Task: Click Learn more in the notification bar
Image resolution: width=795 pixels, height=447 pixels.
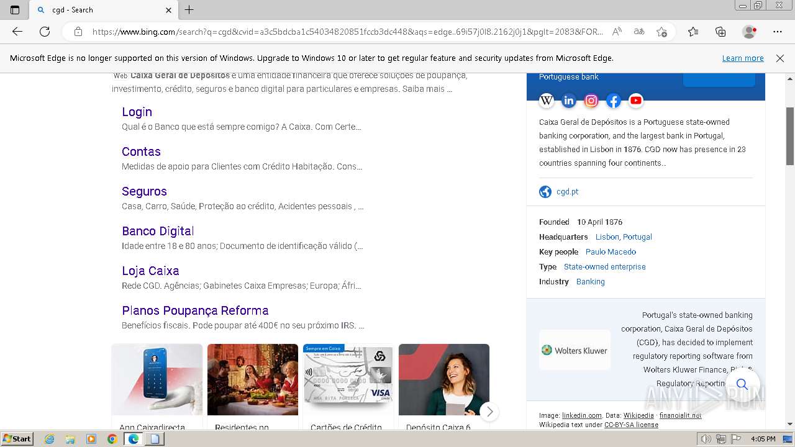Action: click(743, 58)
